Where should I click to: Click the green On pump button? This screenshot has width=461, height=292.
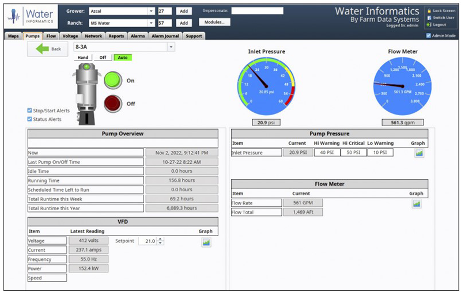pyautogui.click(x=114, y=81)
